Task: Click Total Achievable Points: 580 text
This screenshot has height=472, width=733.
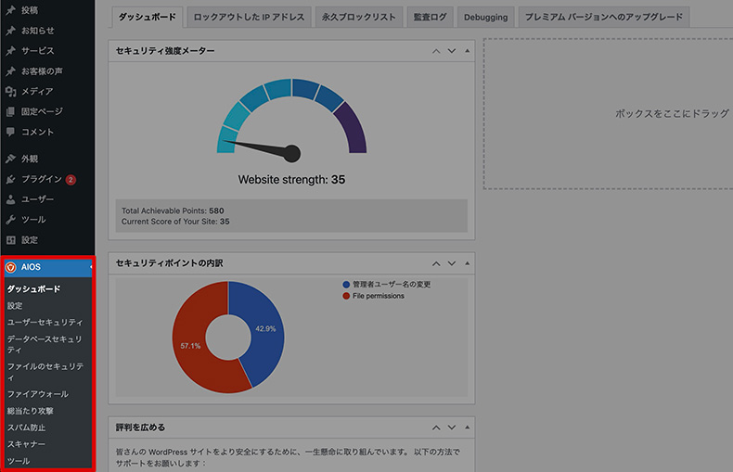Action: click(x=173, y=210)
